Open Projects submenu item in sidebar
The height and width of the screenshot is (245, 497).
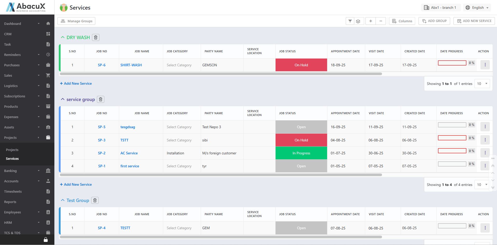[12, 150]
